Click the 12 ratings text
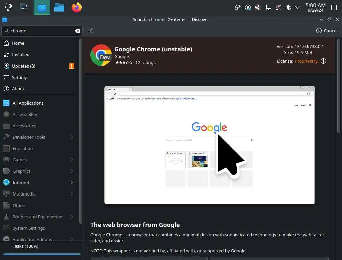The height and width of the screenshot is (260, 342). point(145,62)
